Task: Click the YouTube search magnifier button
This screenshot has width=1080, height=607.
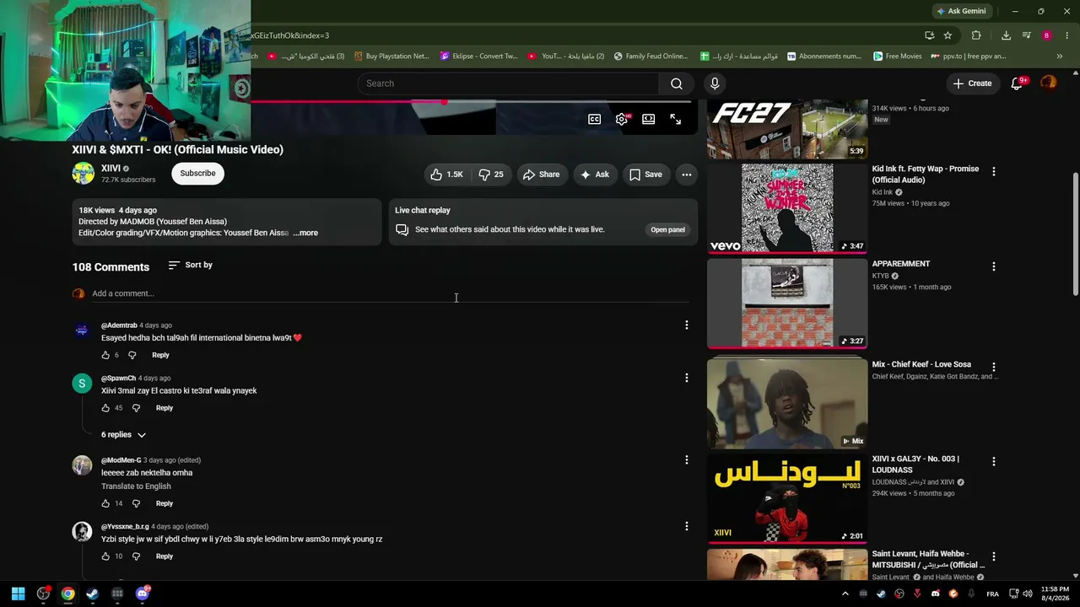Action: pos(677,83)
